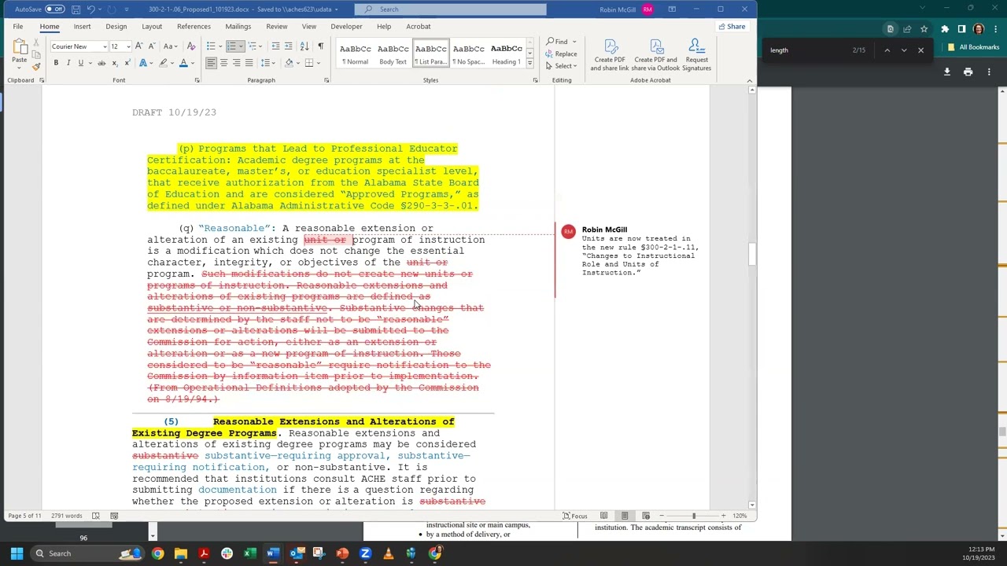Switch to the Review ribbon tab
The image size is (1007, 566).
(x=276, y=27)
